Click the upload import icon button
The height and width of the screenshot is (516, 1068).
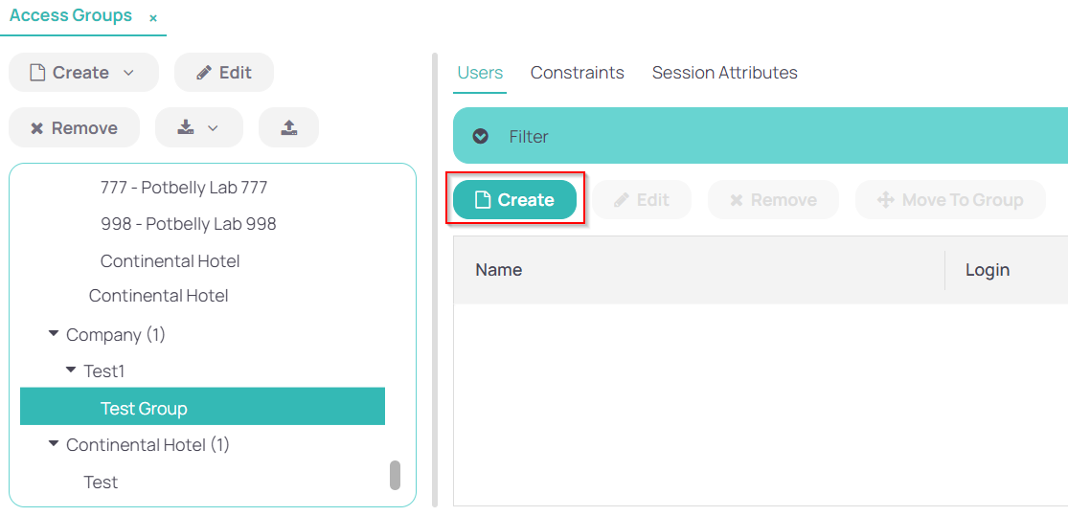[289, 127]
